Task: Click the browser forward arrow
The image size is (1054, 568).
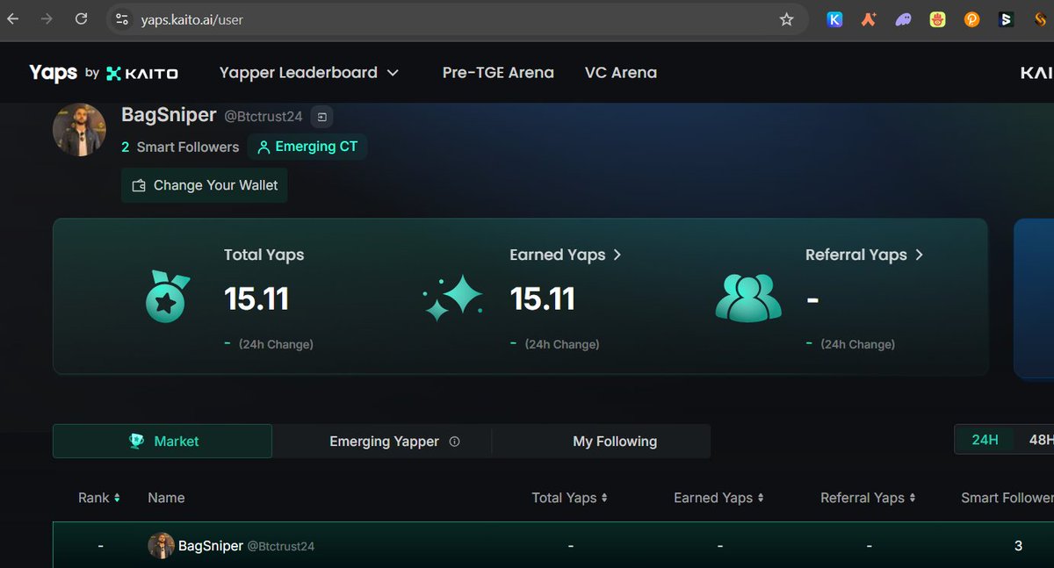Action: 47,18
